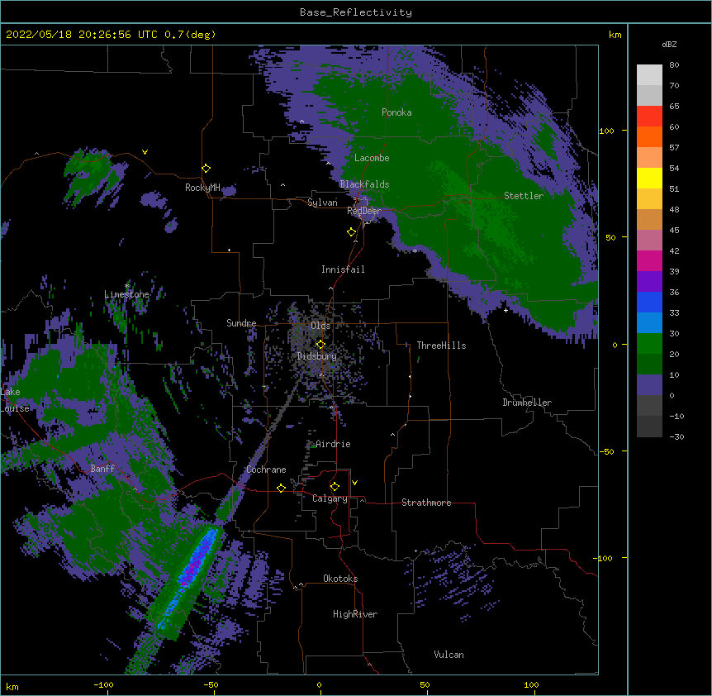Click the Banff label
Image resolution: width=712 pixels, height=696 pixels.
point(102,469)
